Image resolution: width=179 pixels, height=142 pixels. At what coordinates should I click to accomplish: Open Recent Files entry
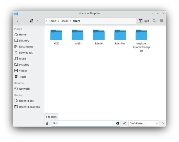29,101
